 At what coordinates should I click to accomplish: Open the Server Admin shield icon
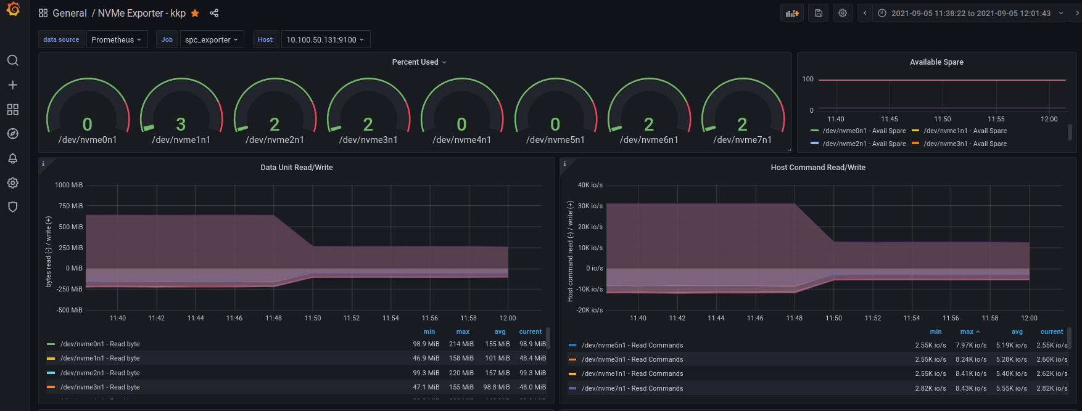point(12,207)
